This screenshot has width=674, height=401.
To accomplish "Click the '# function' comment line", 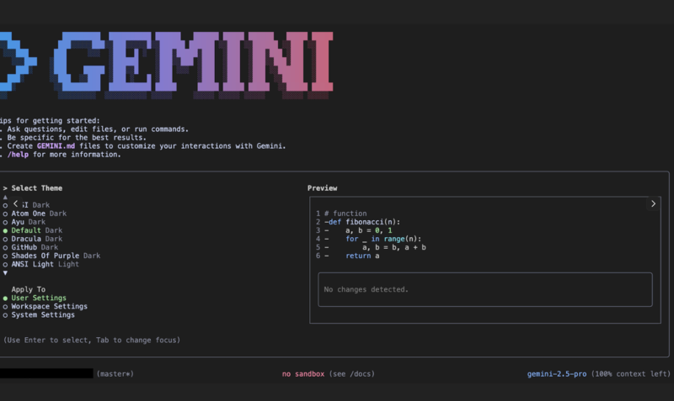I will point(345,214).
